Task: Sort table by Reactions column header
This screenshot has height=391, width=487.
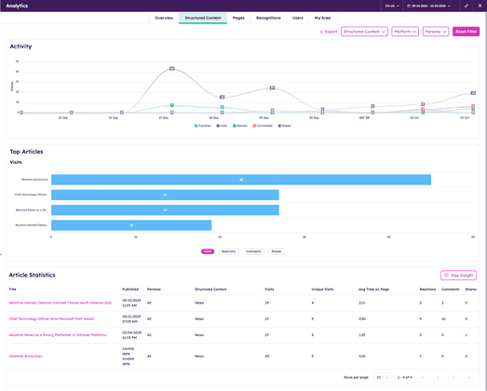Action: coord(427,290)
